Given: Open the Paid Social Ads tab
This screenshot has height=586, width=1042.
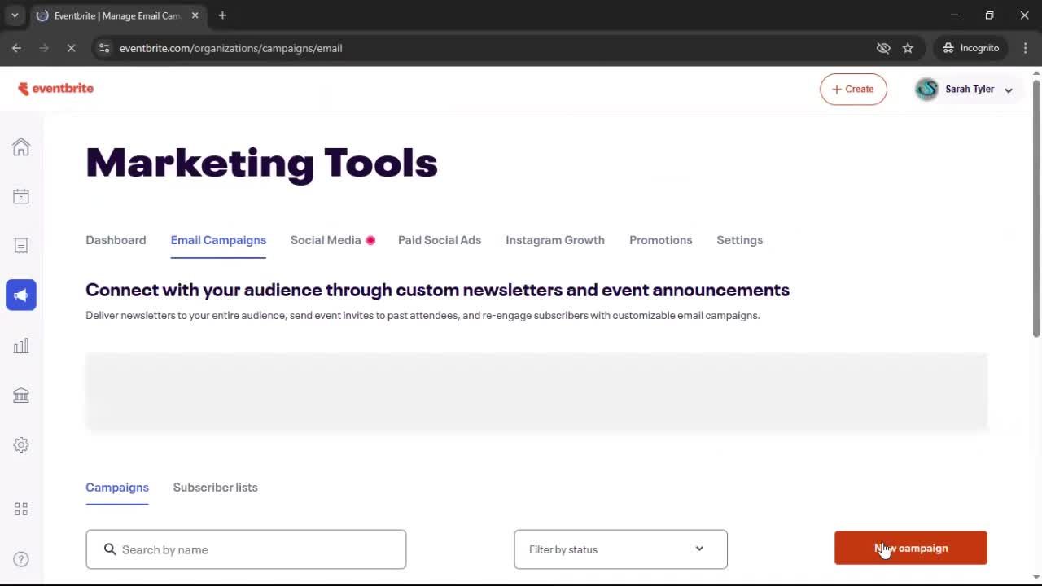Looking at the screenshot, I should (440, 240).
